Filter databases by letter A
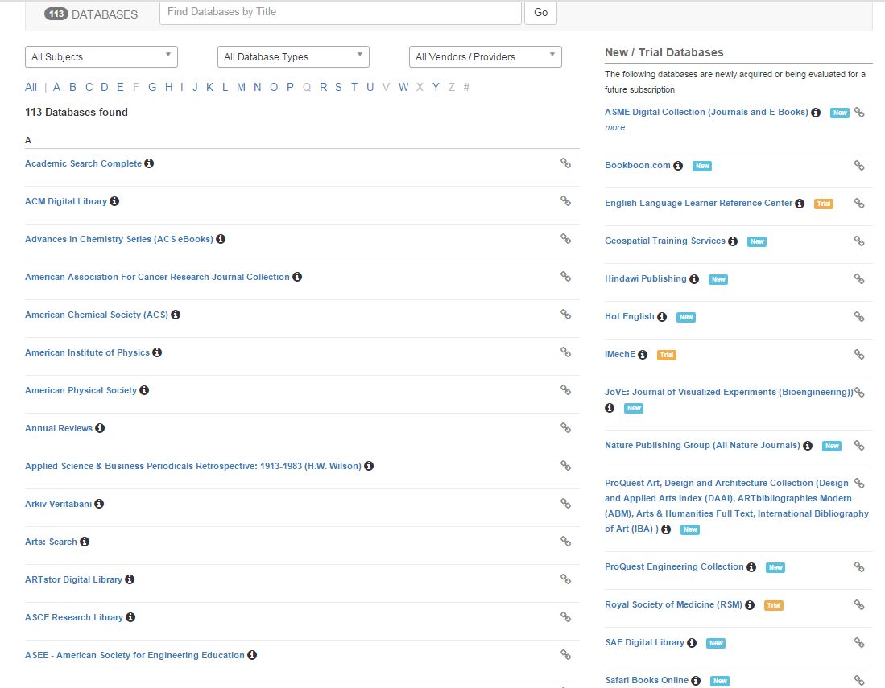 [x=56, y=87]
